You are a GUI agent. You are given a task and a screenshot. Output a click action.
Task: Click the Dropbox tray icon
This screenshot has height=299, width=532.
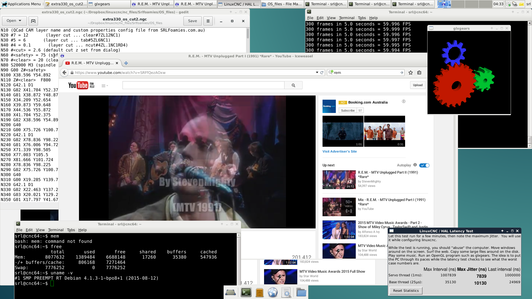[508, 4]
